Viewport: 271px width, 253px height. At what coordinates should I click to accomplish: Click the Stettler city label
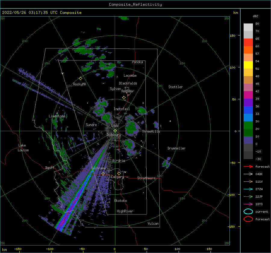coord(176,87)
